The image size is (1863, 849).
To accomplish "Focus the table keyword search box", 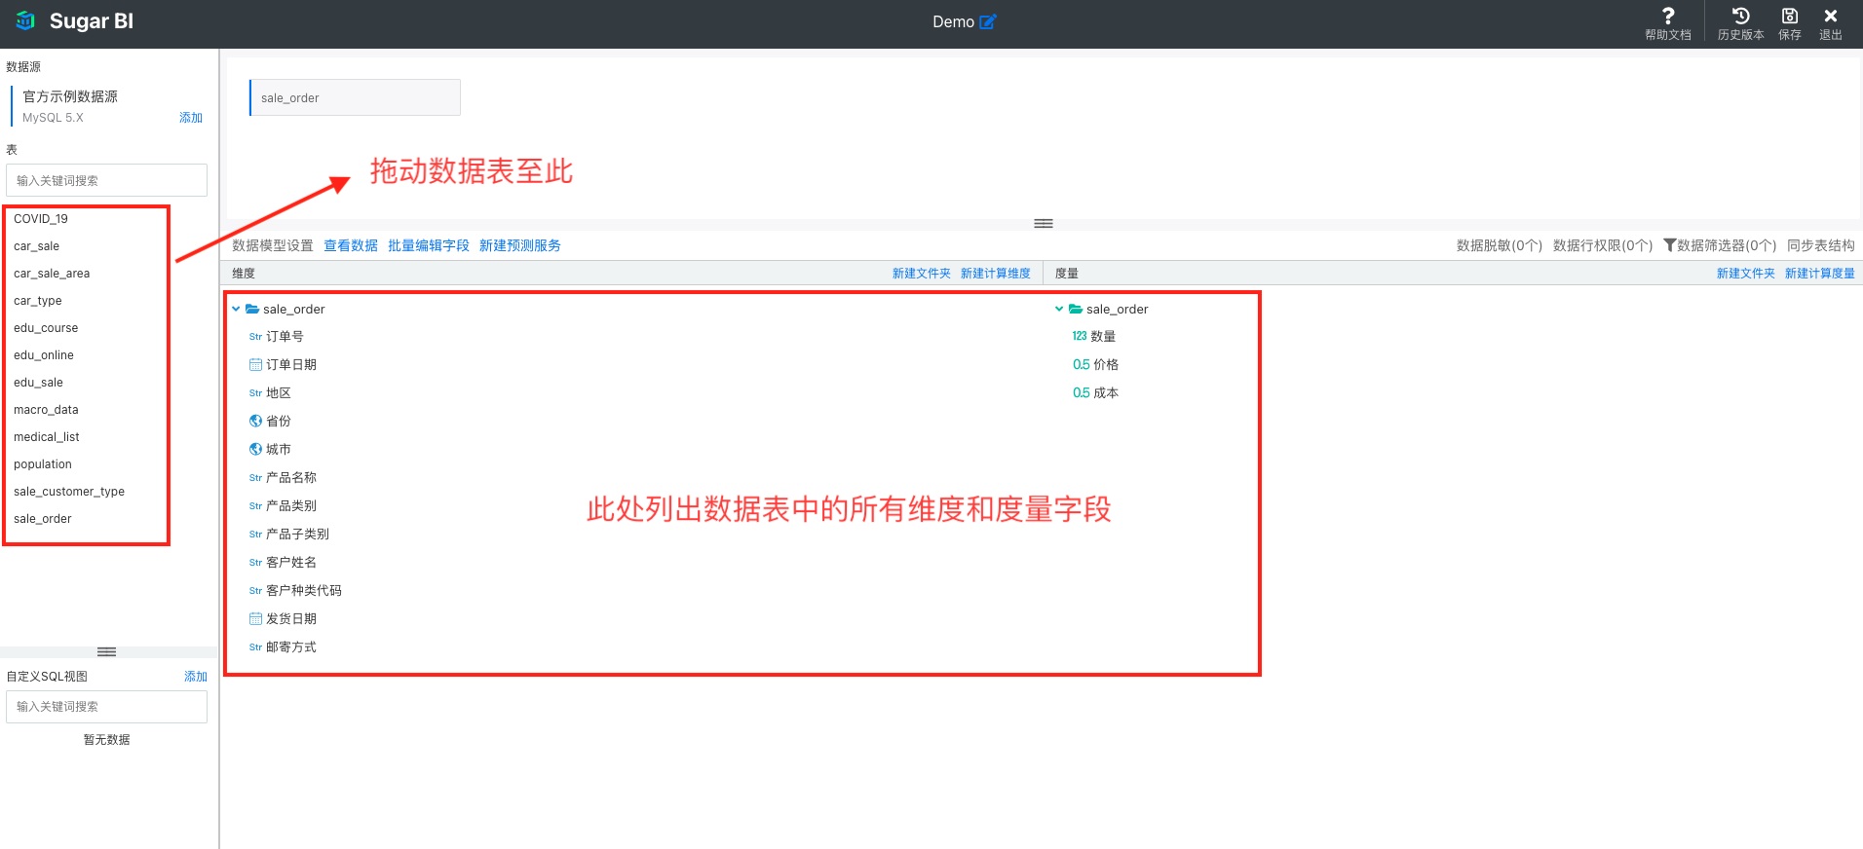I will (106, 180).
